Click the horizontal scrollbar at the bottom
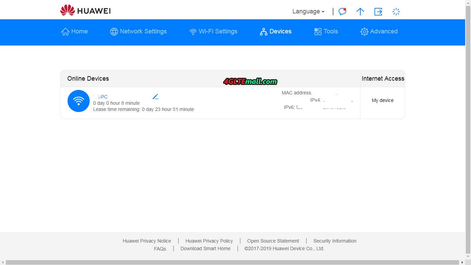Viewport: 471px width, 265px height. [x=232, y=263]
